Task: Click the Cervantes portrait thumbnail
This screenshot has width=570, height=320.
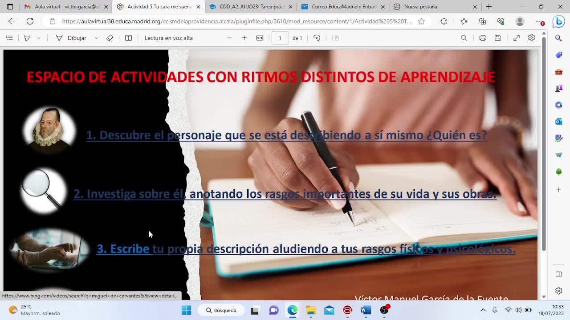Action: point(49,130)
